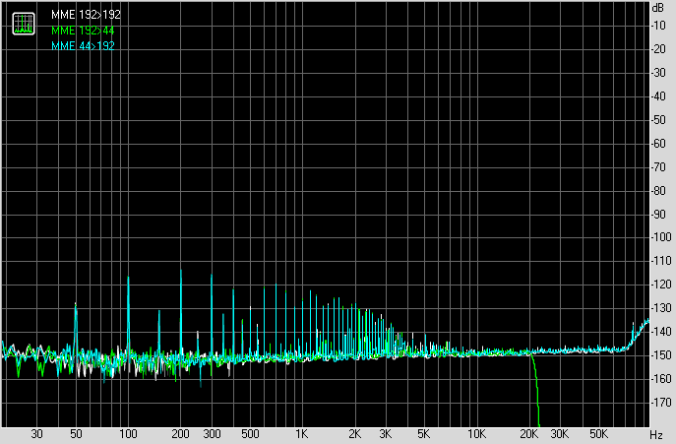Select the cyan MME 44>192 legend entry

83,45
